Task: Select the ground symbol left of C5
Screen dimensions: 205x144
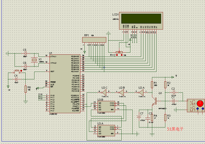Action: [7, 53]
